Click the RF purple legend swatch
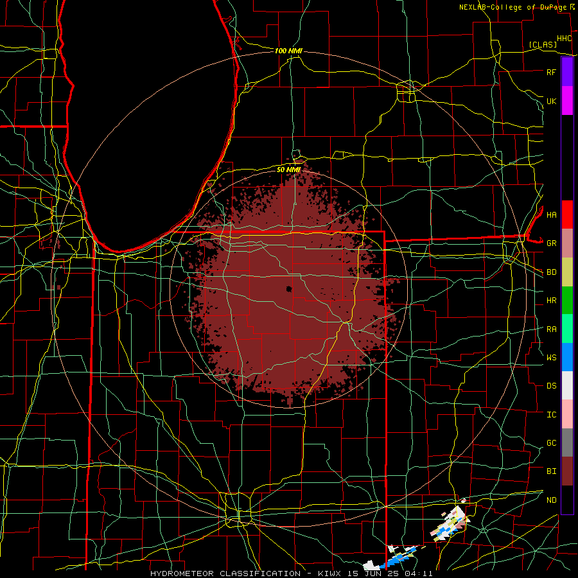 coord(567,72)
